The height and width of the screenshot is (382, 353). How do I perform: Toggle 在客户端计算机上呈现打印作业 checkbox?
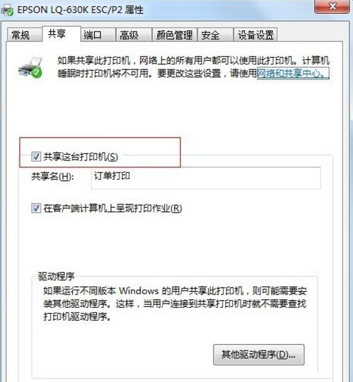(36, 208)
